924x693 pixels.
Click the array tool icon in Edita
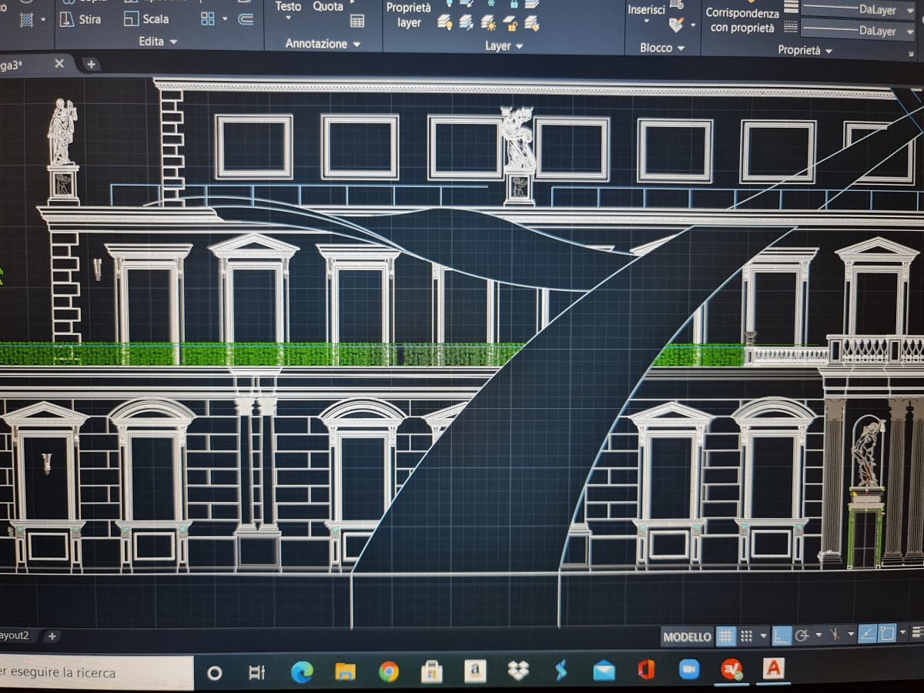[x=208, y=18]
